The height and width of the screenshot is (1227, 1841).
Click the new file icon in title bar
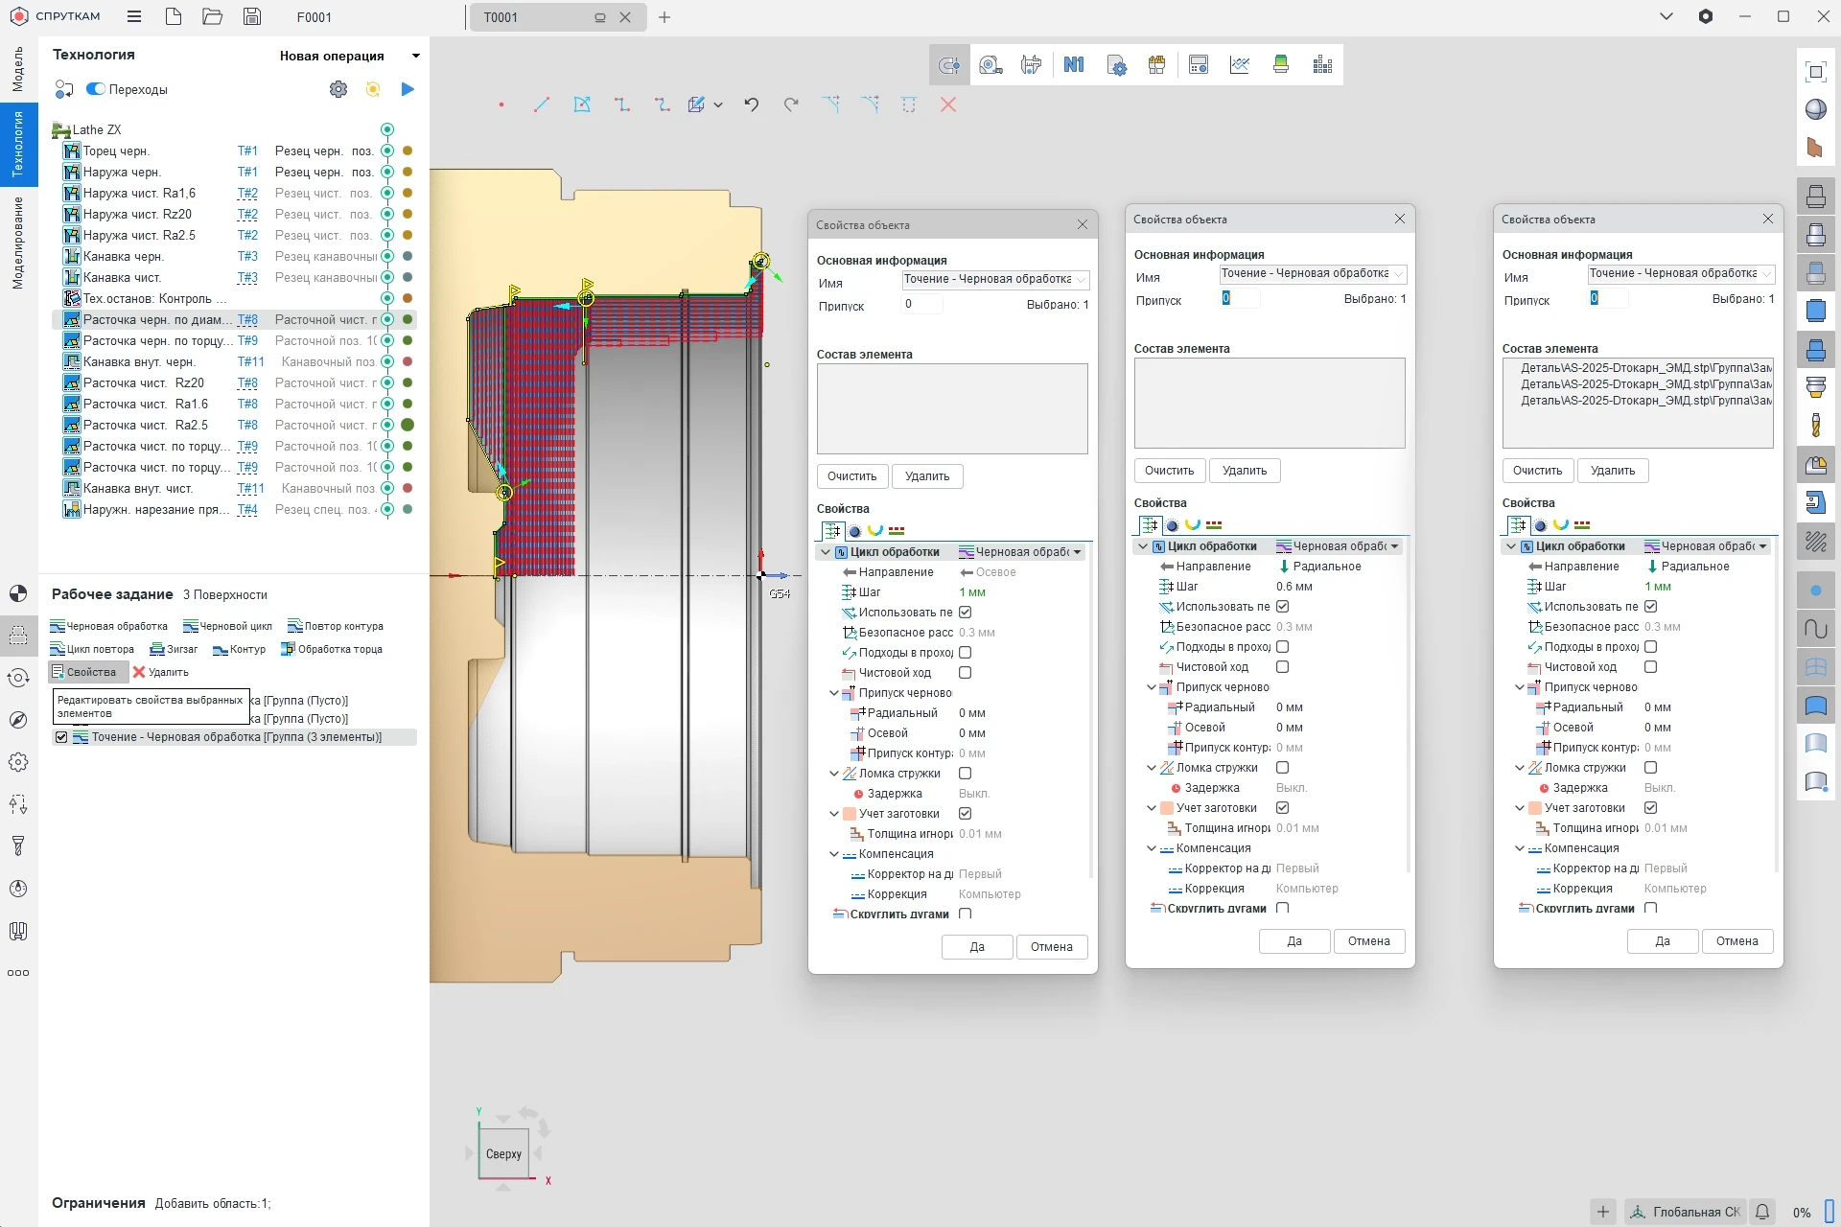click(174, 16)
